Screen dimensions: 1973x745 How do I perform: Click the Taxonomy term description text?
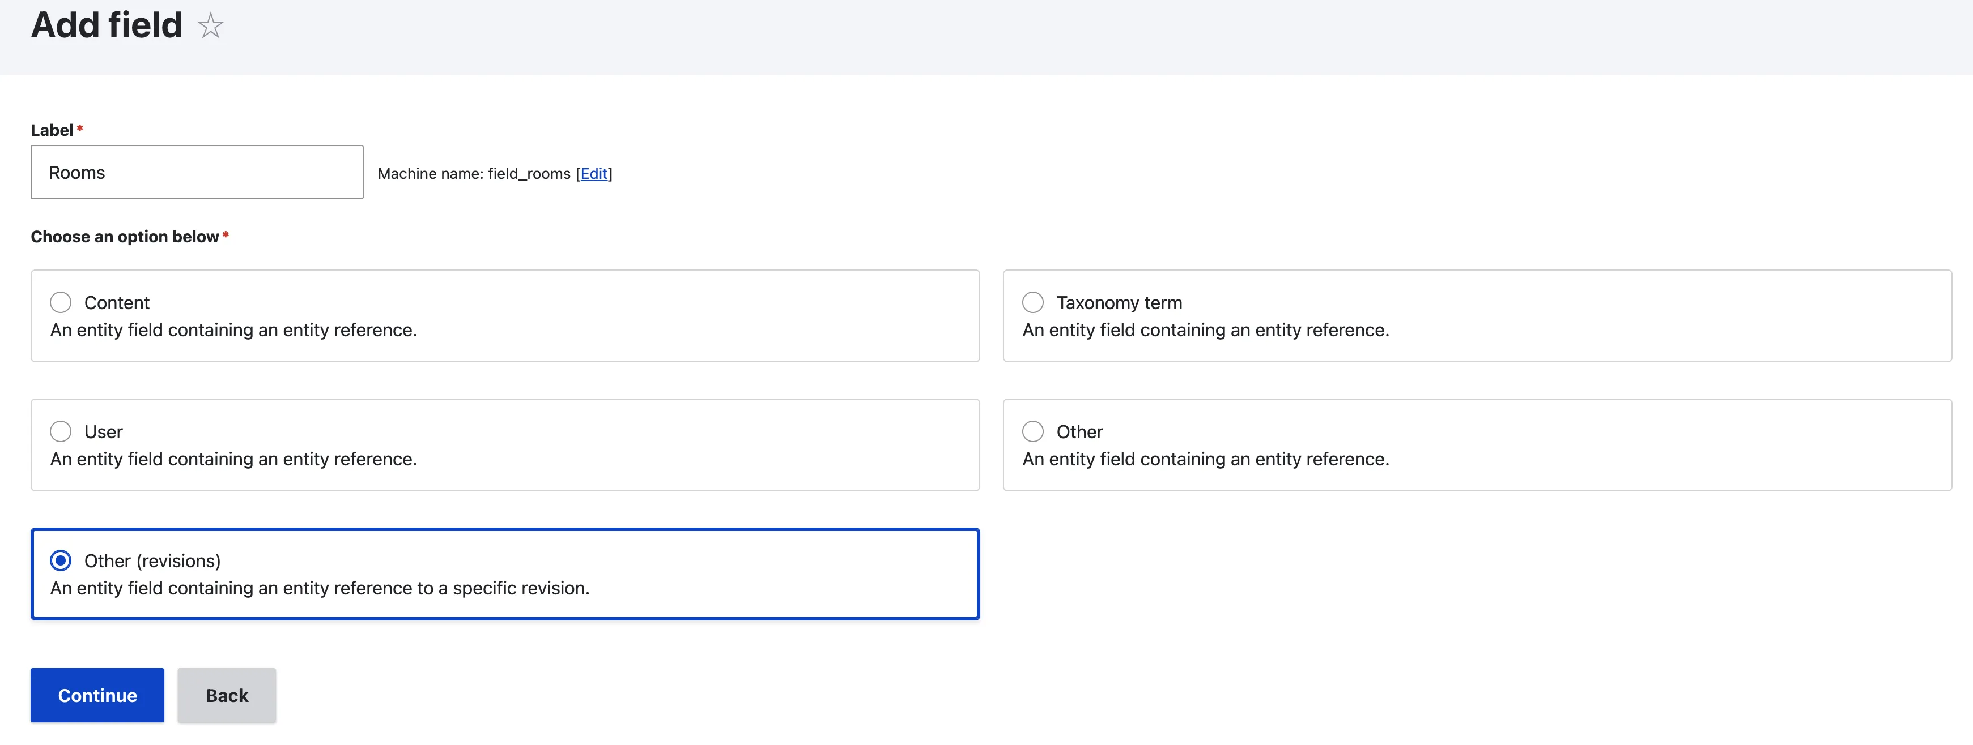1205,329
